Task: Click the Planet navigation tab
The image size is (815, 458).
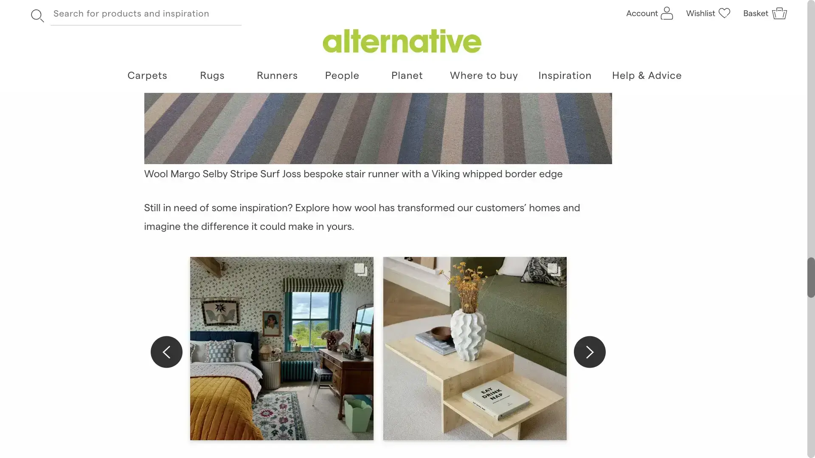Action: point(407,75)
